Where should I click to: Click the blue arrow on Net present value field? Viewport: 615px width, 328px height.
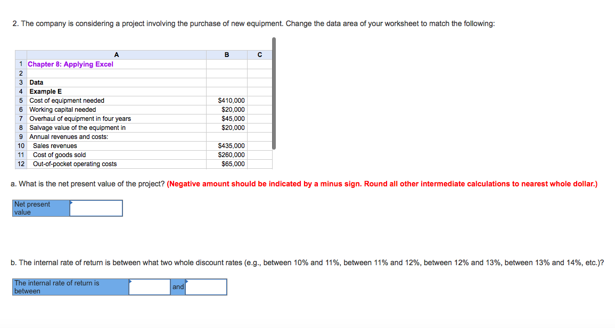pos(71,202)
